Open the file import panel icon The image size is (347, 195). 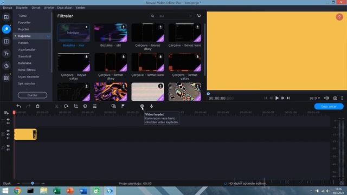point(6,17)
